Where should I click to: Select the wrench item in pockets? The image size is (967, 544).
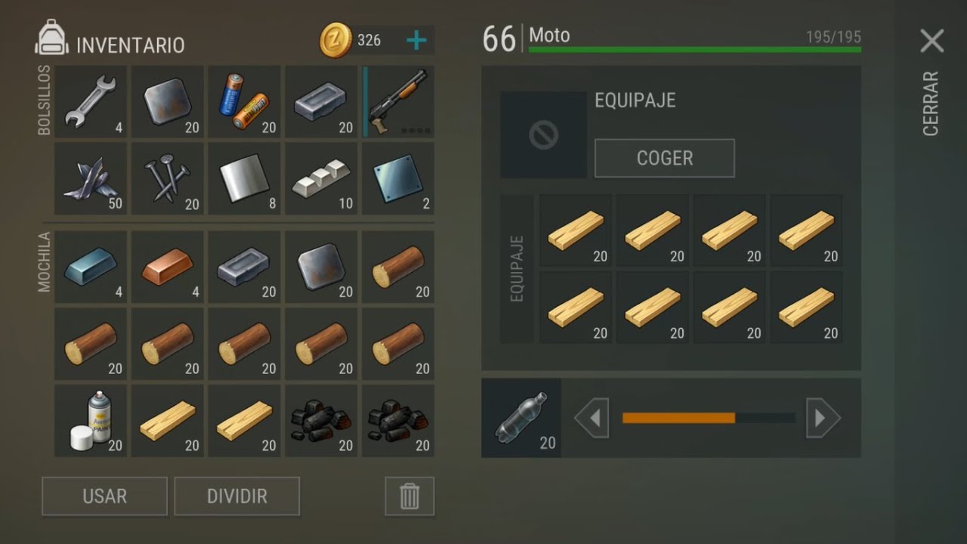(91, 101)
